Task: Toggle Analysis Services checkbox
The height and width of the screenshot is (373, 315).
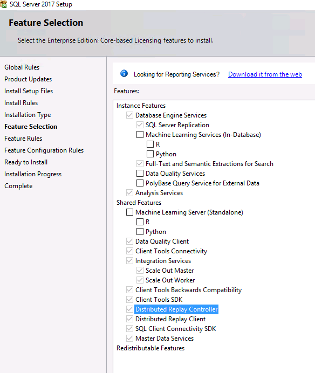Action: click(129, 192)
